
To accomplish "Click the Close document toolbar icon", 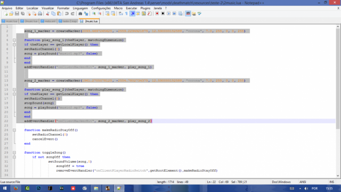I will coord(28,14).
